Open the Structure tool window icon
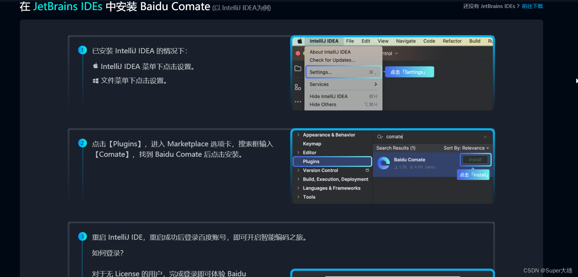This screenshot has width=578, height=277. coord(298,87)
